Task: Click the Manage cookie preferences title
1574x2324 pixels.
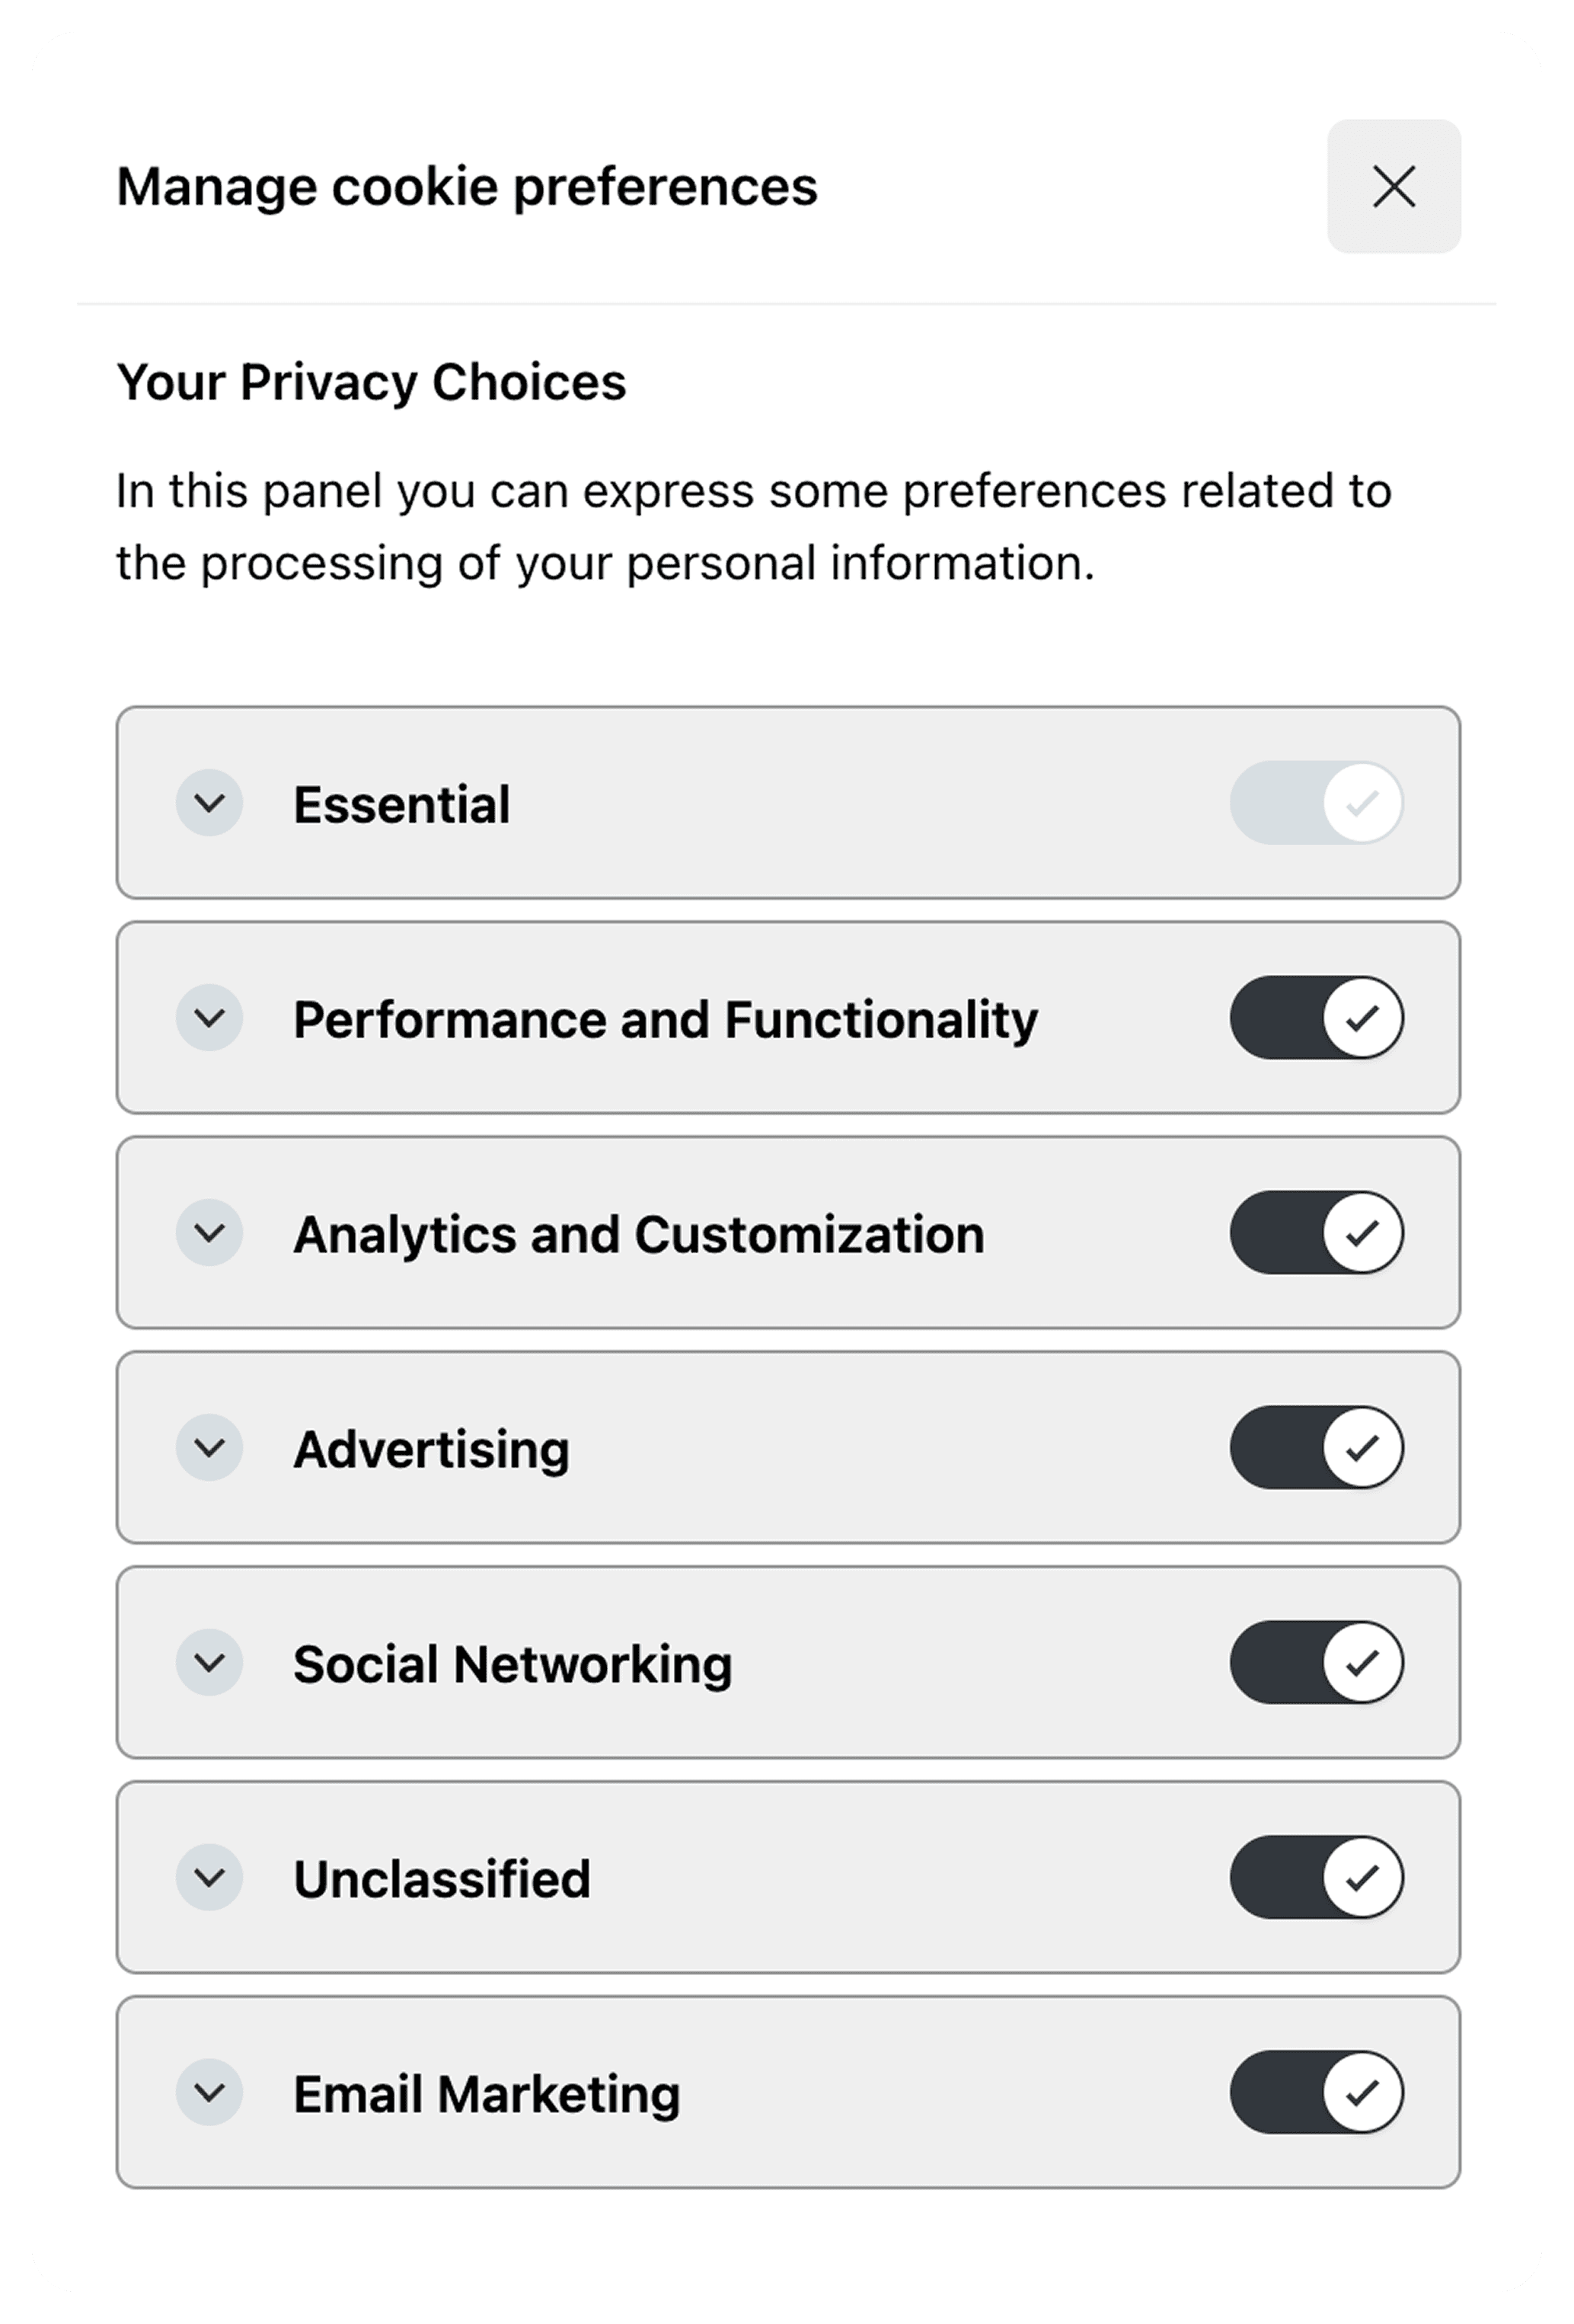Action: (x=467, y=187)
